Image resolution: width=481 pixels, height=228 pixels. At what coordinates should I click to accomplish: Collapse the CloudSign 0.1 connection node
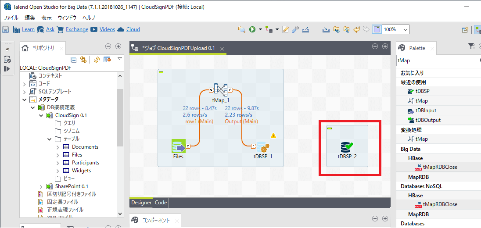click(x=41, y=115)
